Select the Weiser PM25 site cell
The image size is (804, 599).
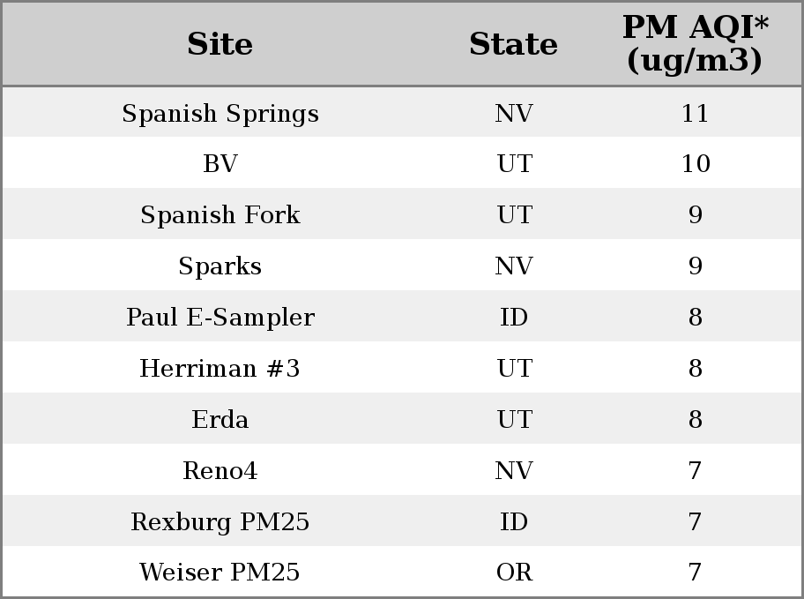coord(220,573)
